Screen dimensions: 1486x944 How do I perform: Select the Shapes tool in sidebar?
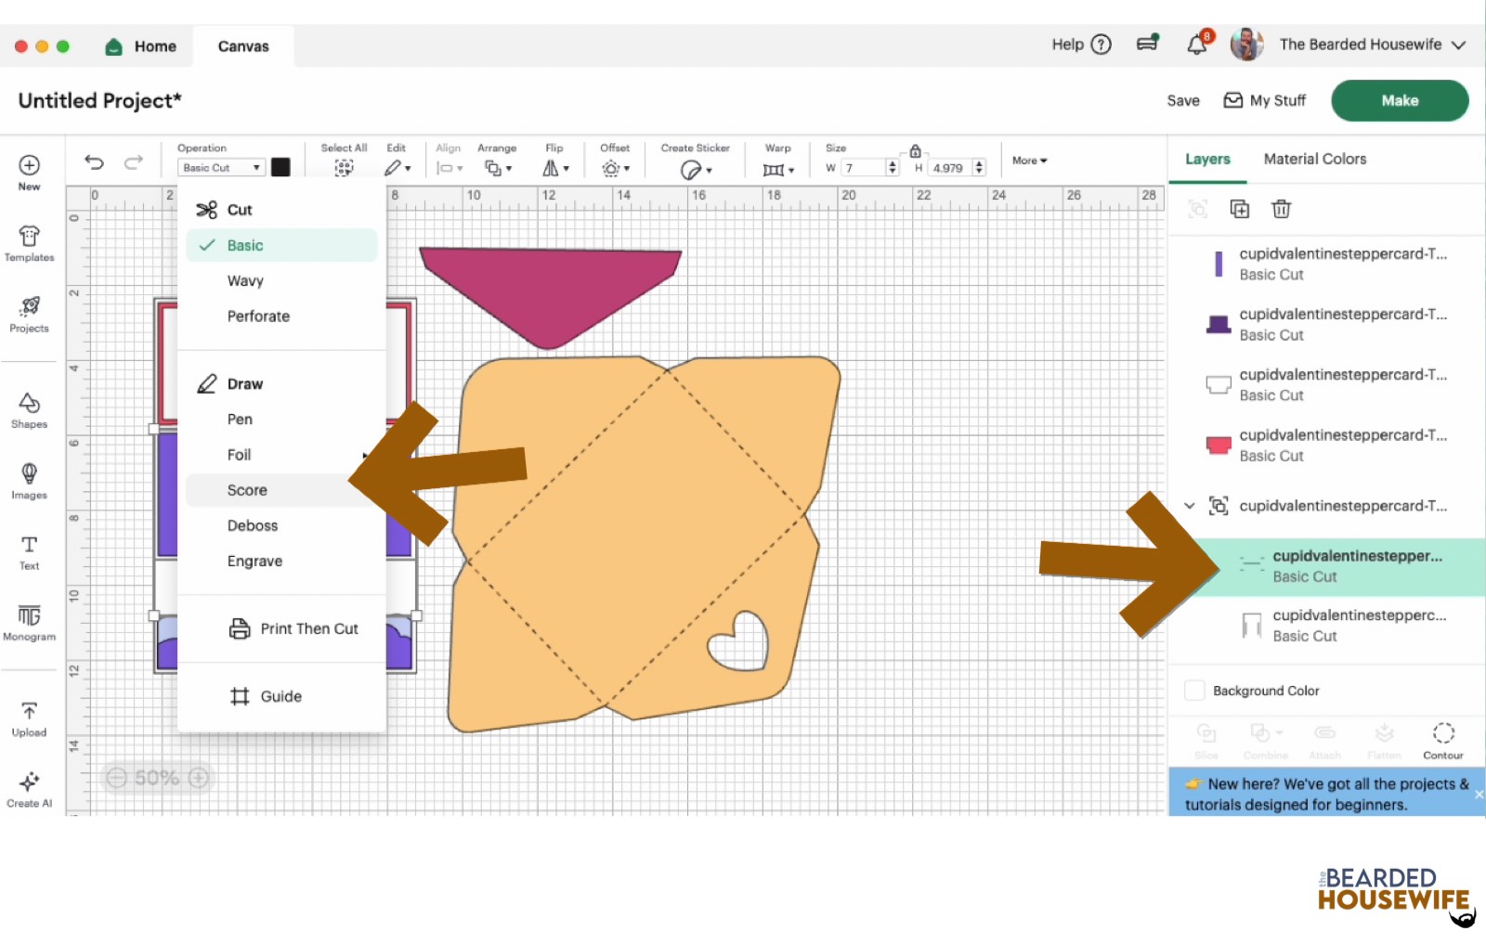pos(29,409)
